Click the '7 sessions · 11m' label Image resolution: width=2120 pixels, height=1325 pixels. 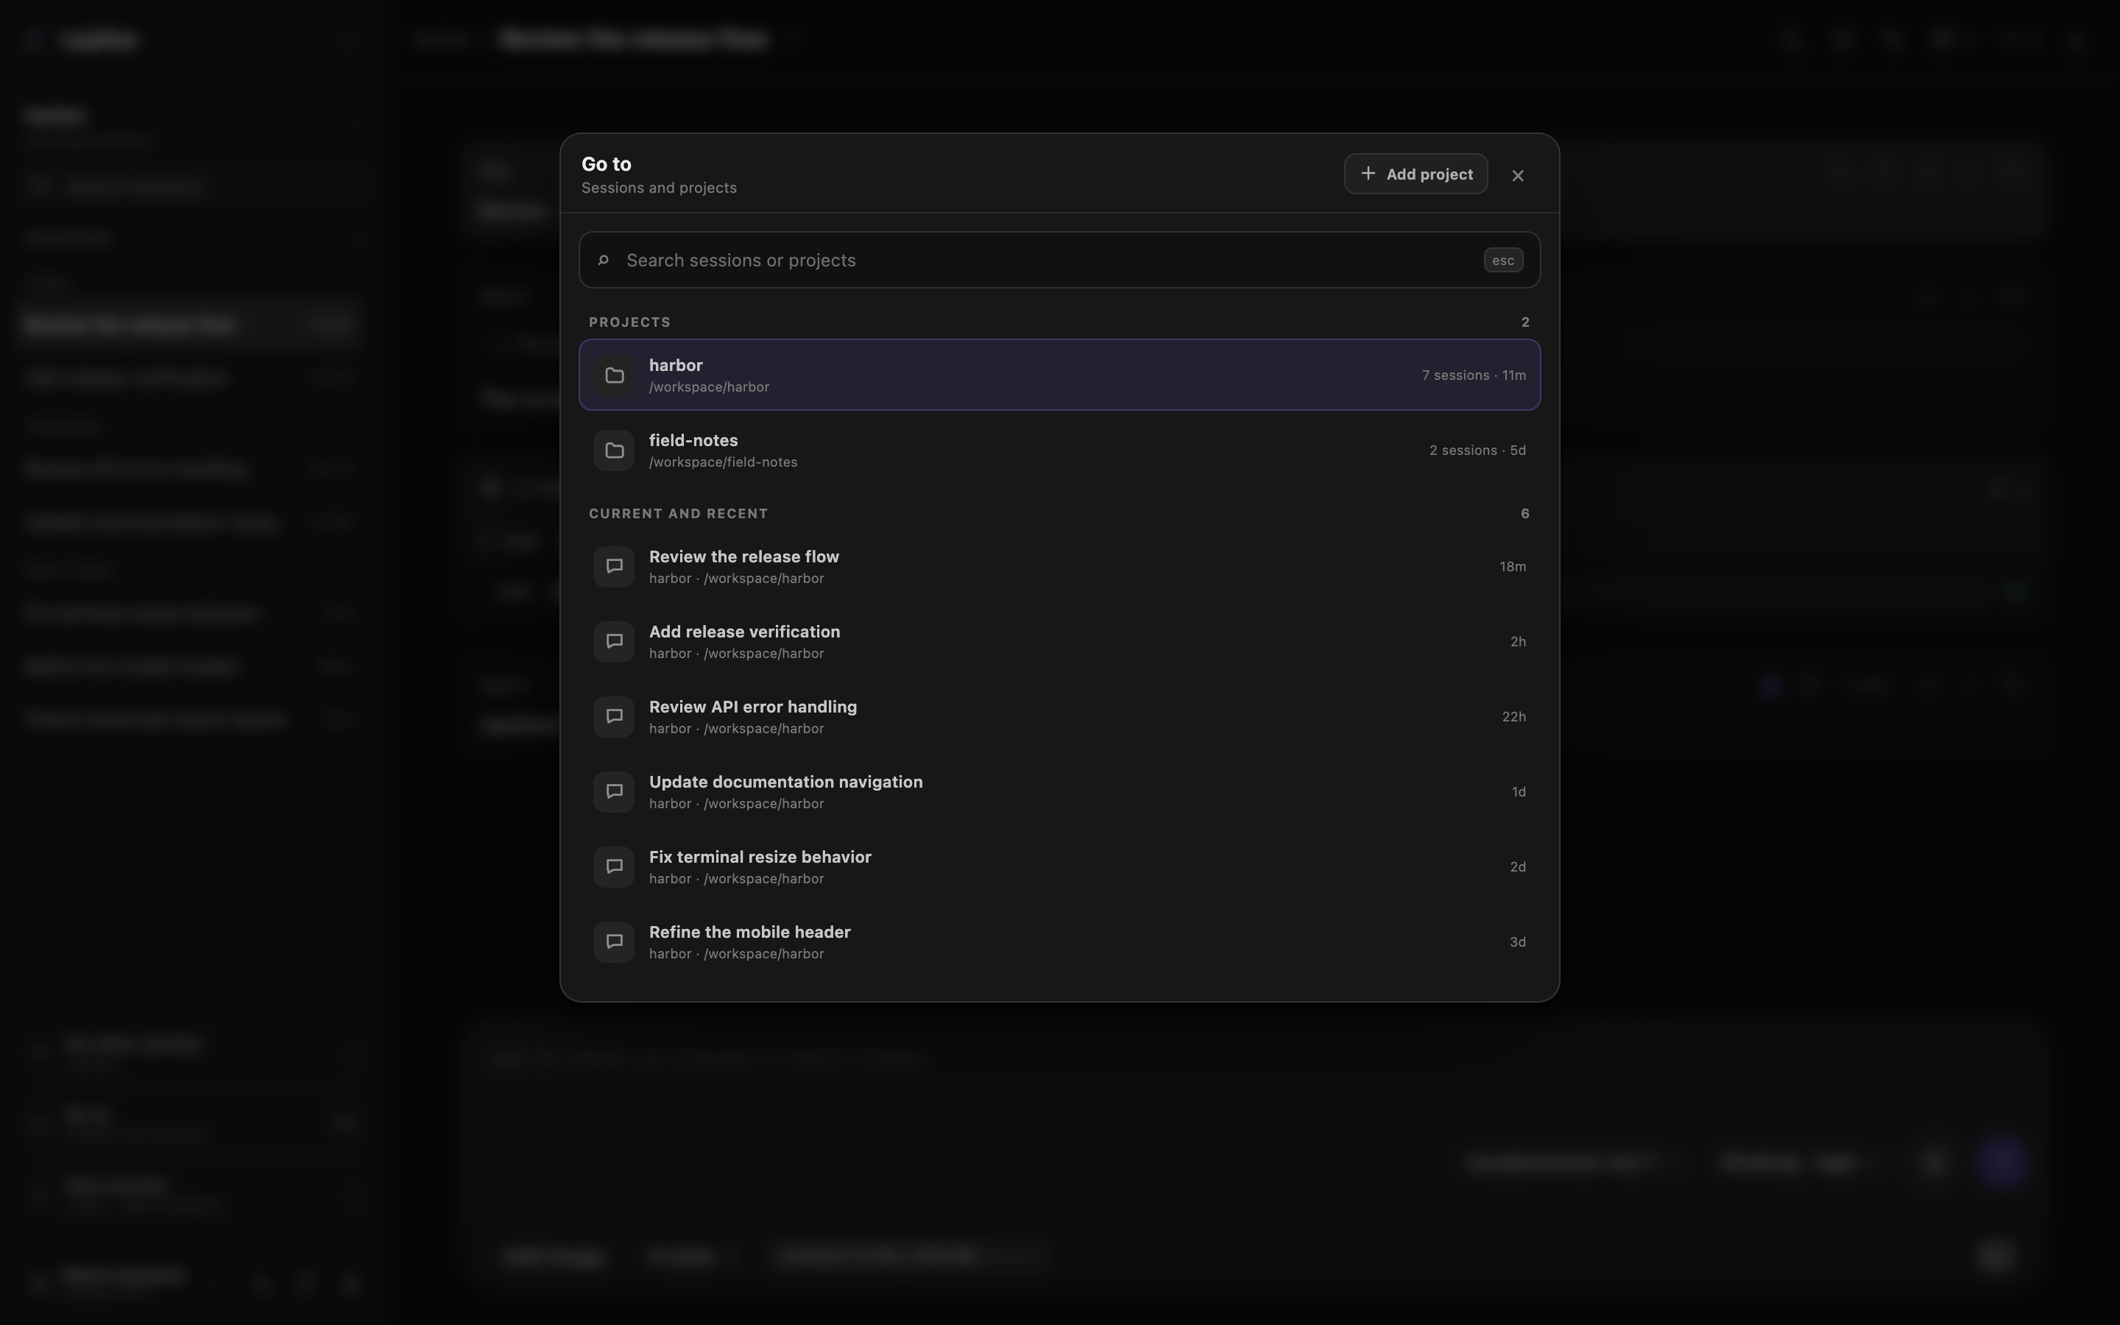[x=1474, y=375]
